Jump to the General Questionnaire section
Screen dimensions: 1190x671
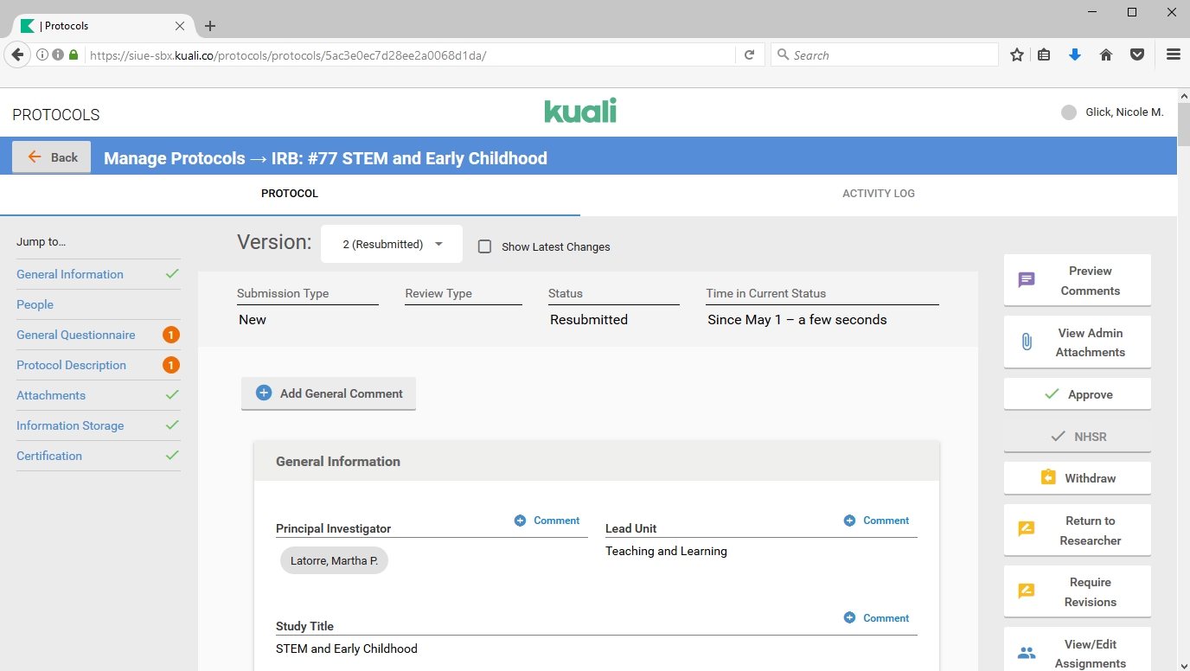[76, 335]
